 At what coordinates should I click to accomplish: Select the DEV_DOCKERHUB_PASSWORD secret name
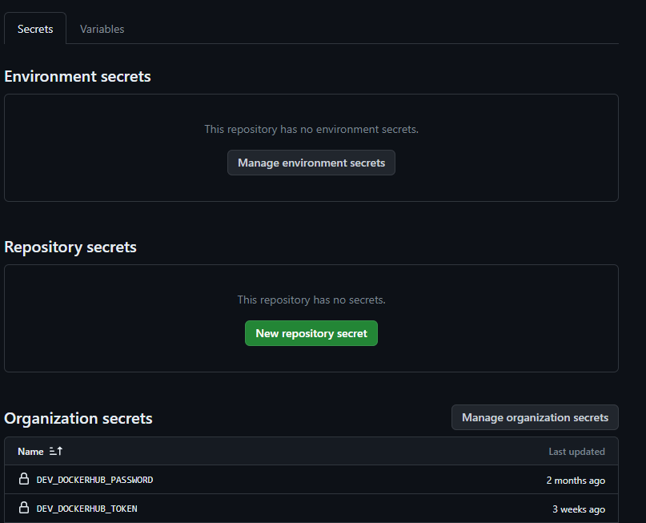point(94,480)
